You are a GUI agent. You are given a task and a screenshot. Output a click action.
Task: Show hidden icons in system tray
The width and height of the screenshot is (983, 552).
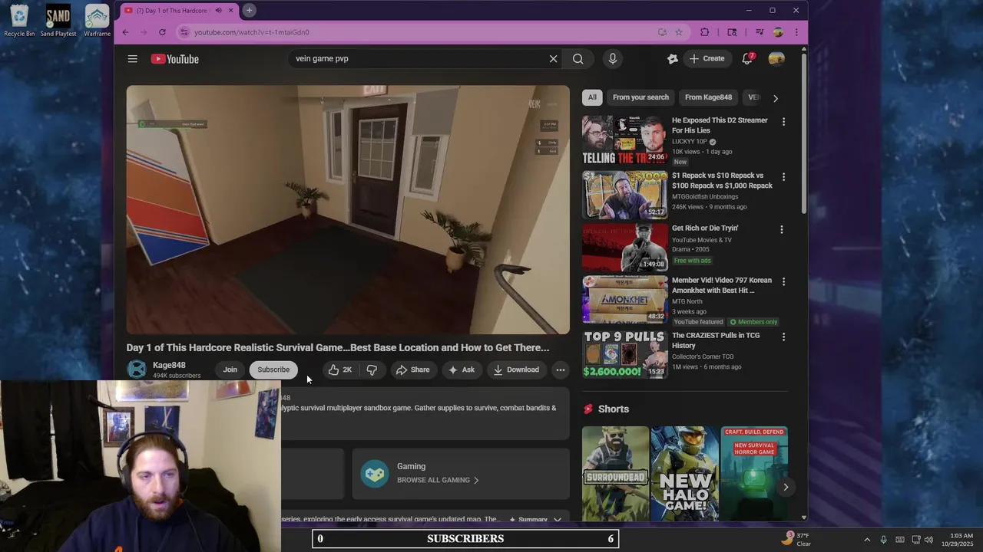(867, 540)
